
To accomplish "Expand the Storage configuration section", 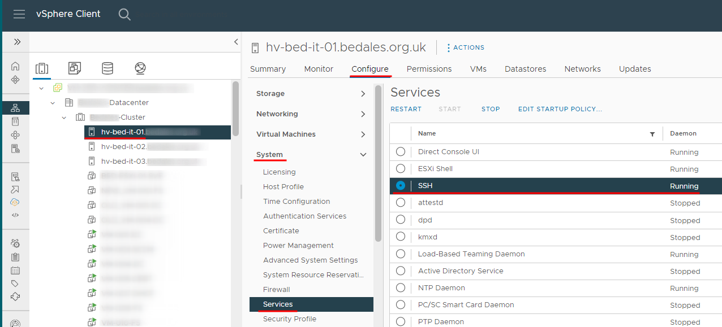I will click(363, 94).
